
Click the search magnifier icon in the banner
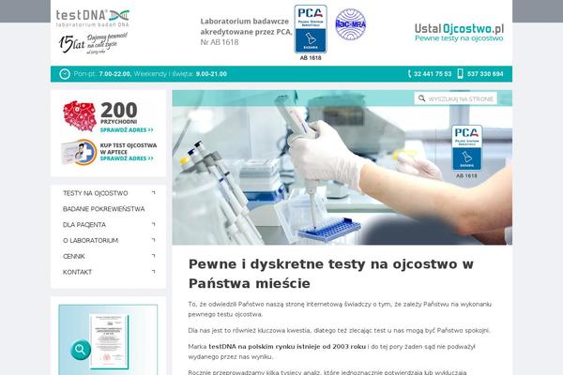(x=421, y=98)
